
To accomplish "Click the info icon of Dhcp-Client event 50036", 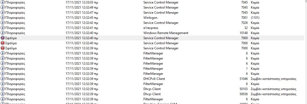I will click(x=3, y=94).
